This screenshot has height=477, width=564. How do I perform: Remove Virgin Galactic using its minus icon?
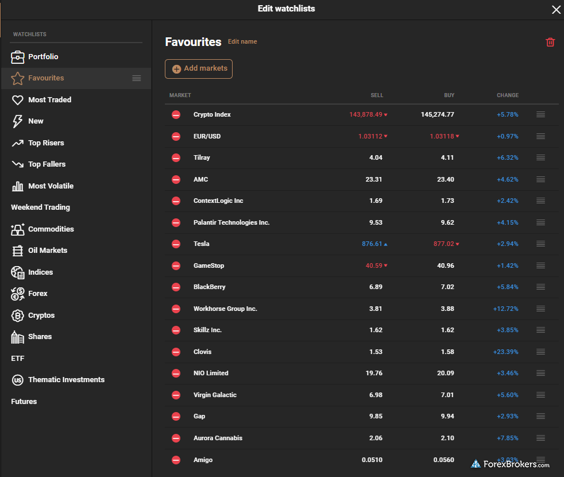pyautogui.click(x=176, y=395)
